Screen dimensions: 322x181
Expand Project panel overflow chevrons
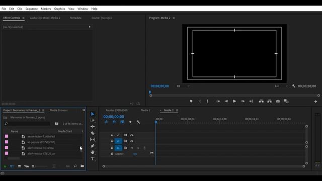(x=84, y=110)
